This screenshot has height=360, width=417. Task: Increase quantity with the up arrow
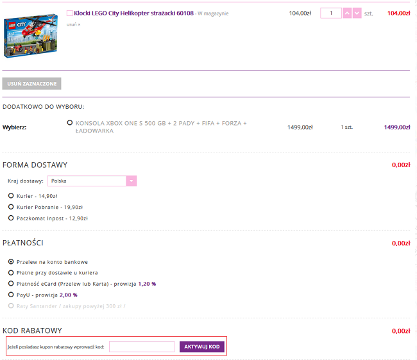coord(347,13)
